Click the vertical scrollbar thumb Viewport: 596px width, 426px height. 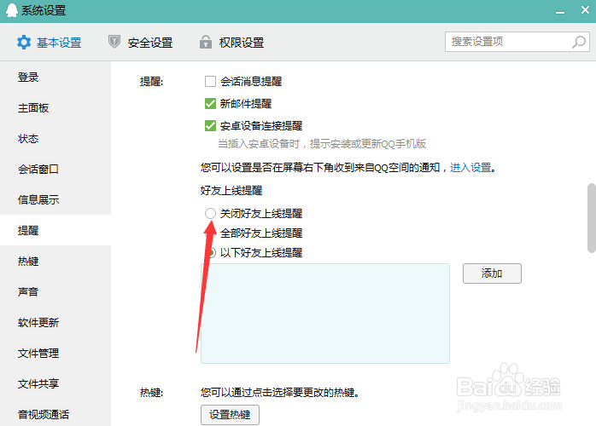[592, 218]
